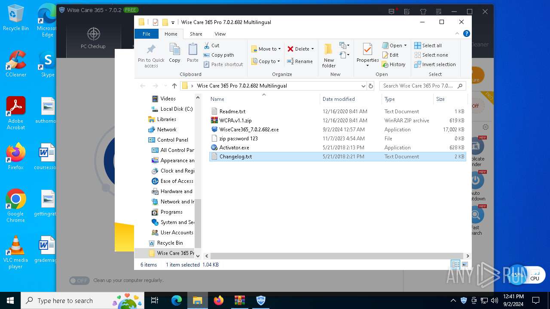Screen dimensions: 550x309
Task: Switch to details view layout icon
Action: click(455, 264)
